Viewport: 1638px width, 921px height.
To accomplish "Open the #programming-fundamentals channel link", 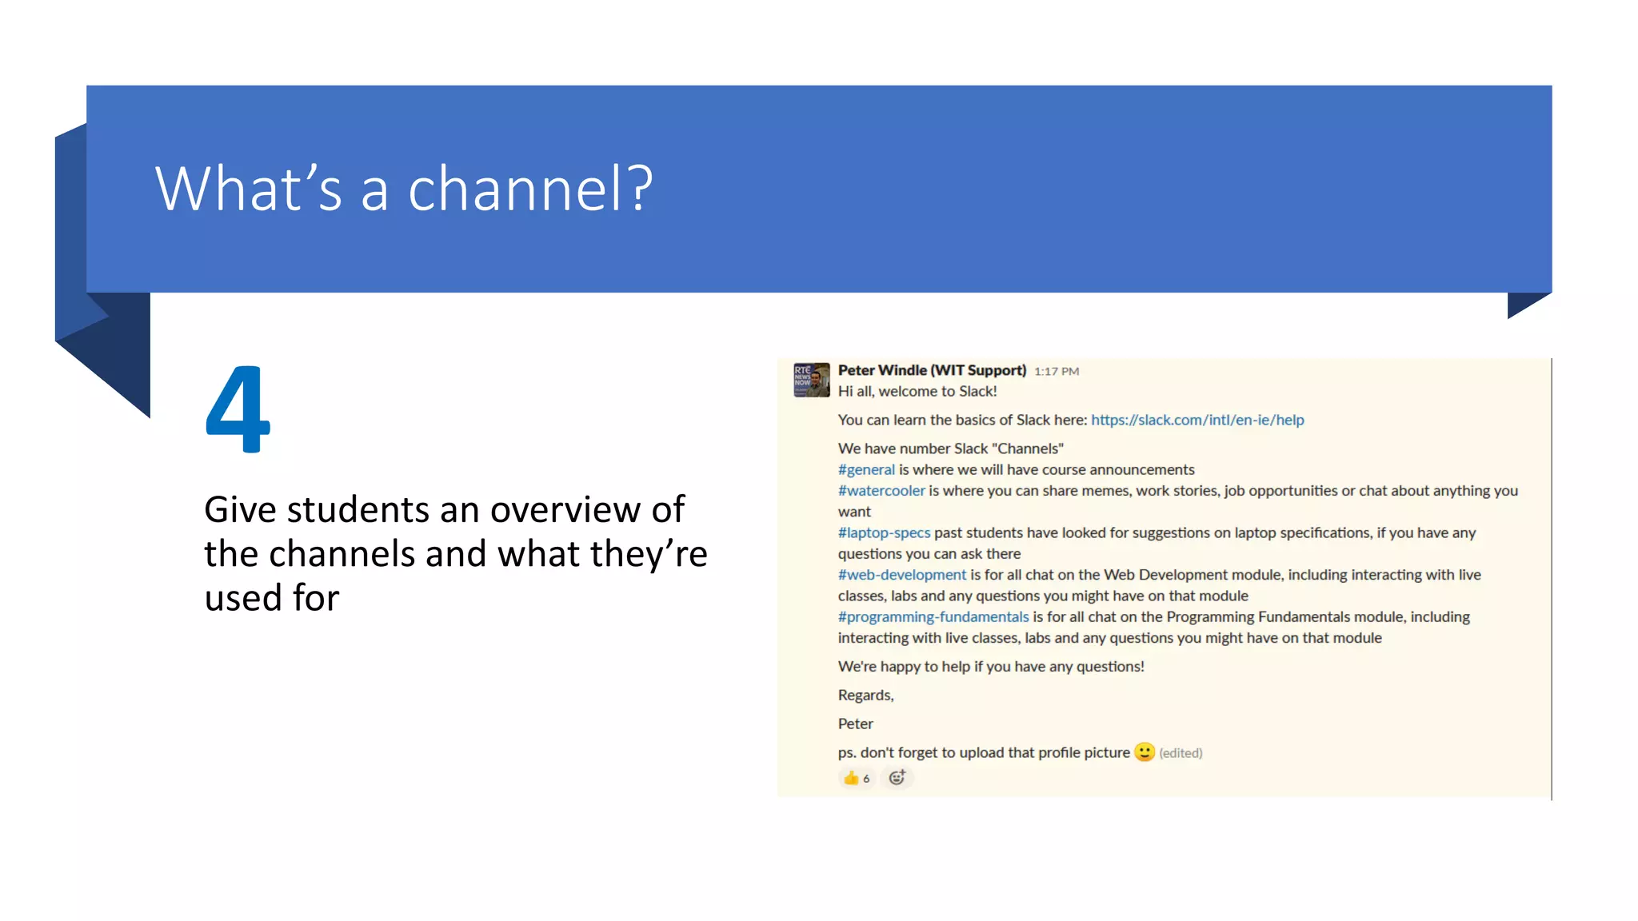I will tap(933, 616).
